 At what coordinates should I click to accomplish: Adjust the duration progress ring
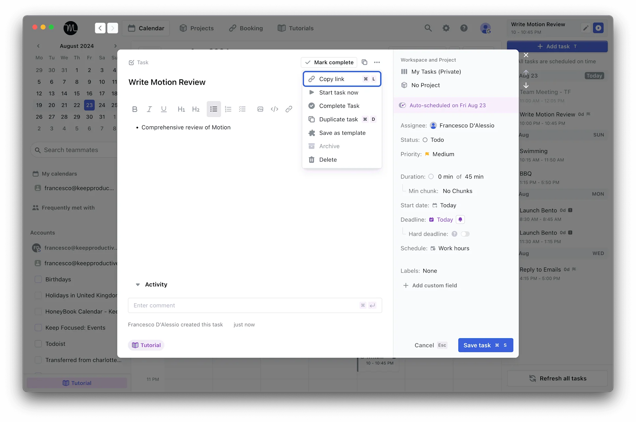pos(431,176)
